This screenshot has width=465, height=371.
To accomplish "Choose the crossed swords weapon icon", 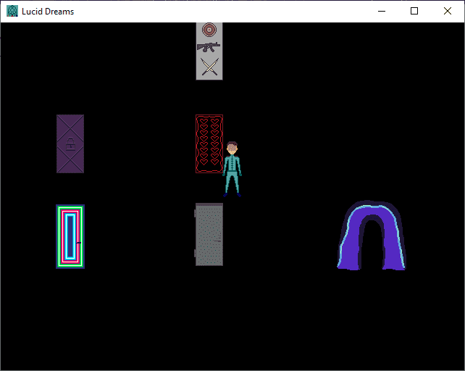I will point(209,67).
